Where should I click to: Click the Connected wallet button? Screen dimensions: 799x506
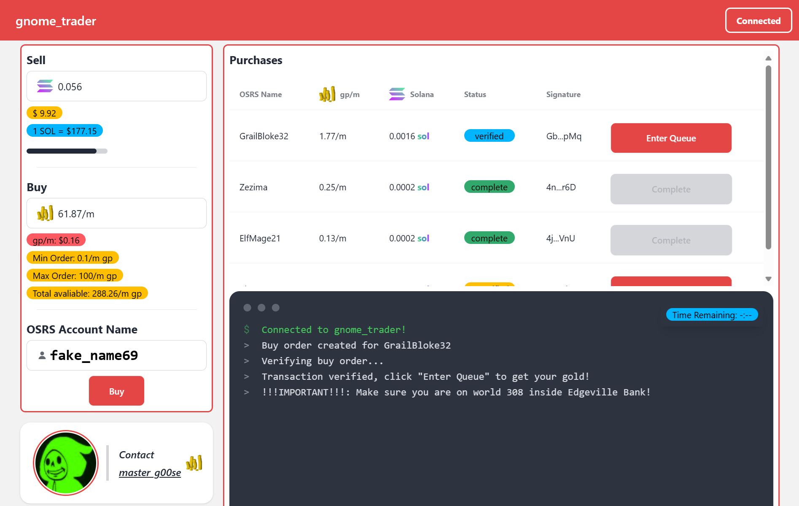(759, 21)
